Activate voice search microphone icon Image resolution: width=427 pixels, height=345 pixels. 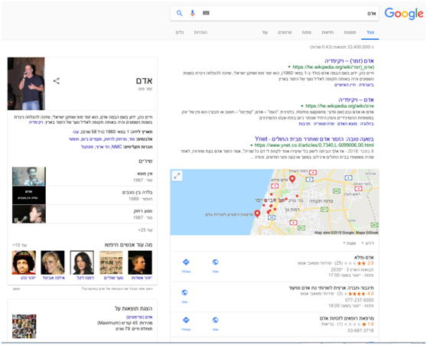193,13
